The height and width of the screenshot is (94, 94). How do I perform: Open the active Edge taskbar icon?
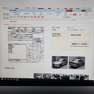pos(17,79)
